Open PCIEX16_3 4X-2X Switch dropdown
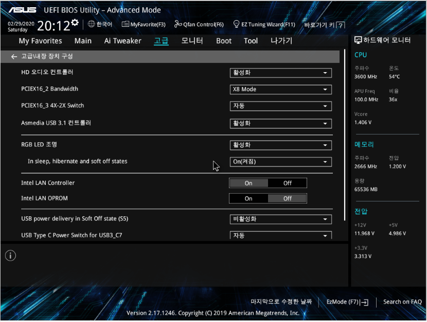This screenshot has width=427, height=322. pos(281,106)
